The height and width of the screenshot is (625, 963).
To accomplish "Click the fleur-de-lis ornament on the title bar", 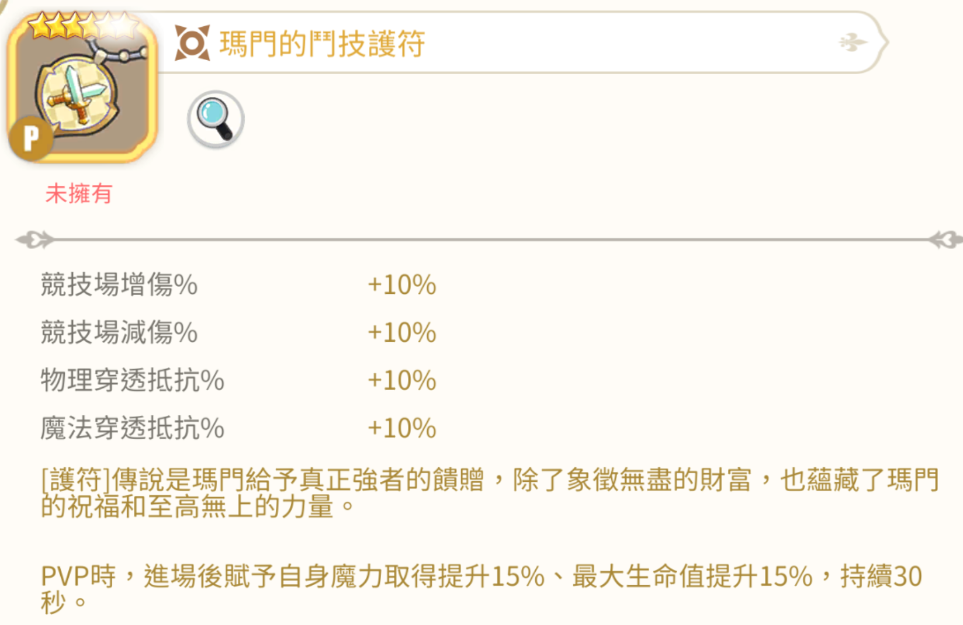I will tap(853, 43).
